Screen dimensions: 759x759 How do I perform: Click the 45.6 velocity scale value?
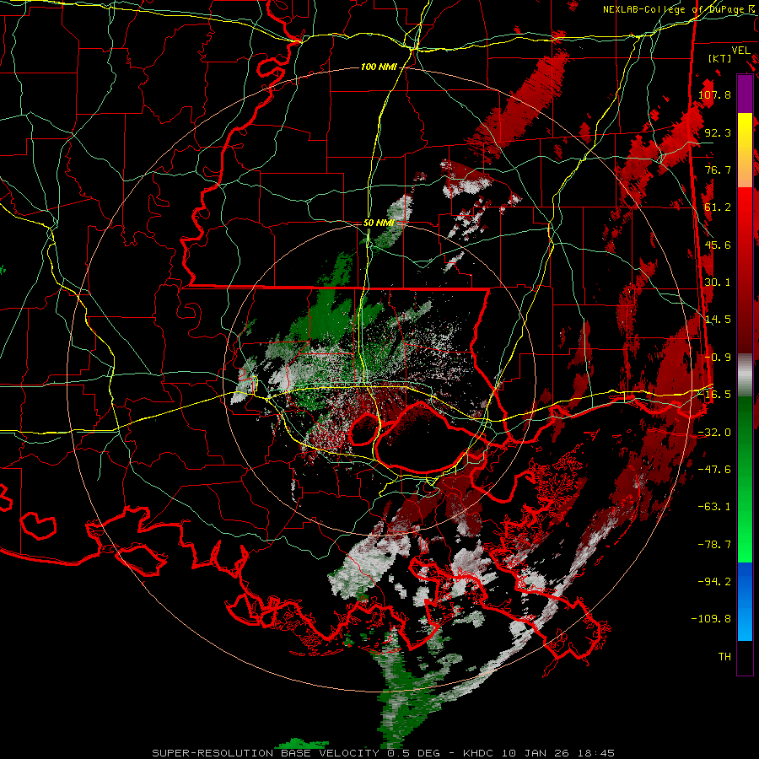pos(718,245)
